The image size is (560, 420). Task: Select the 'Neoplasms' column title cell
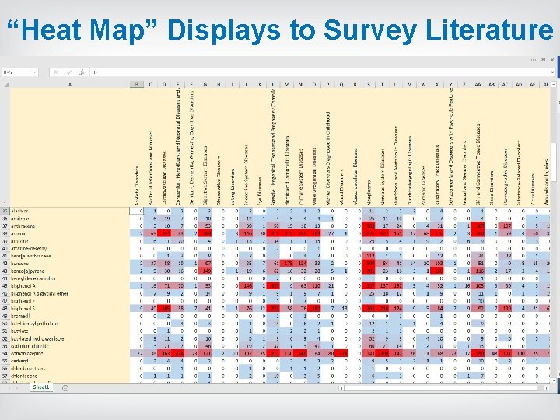tap(369, 148)
